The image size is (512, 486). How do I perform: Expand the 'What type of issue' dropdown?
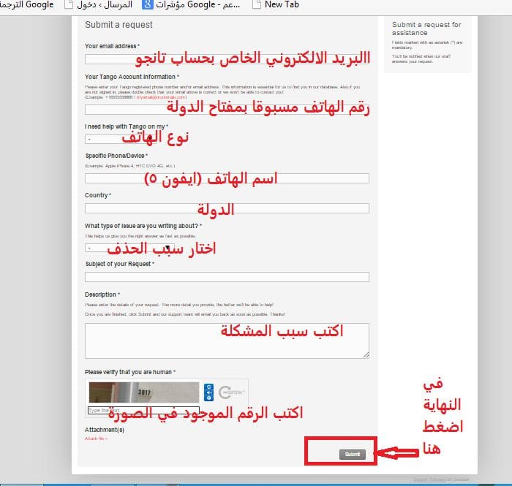pos(129,248)
